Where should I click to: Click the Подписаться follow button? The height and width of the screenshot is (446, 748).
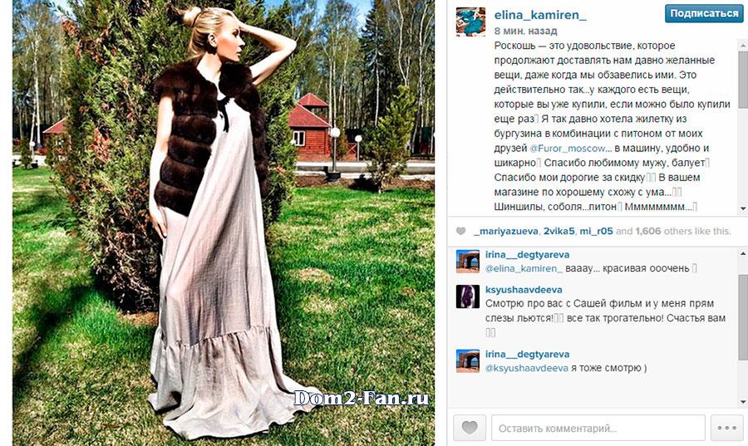(x=704, y=14)
